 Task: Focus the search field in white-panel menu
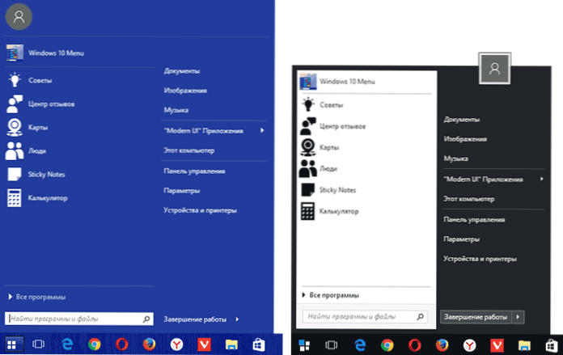coord(365,317)
